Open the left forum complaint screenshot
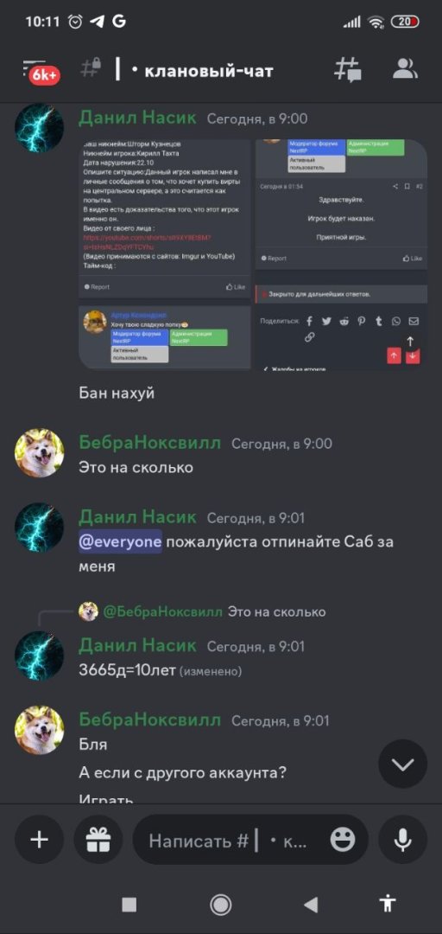Screen dimensions: 442x934 pos(165,254)
